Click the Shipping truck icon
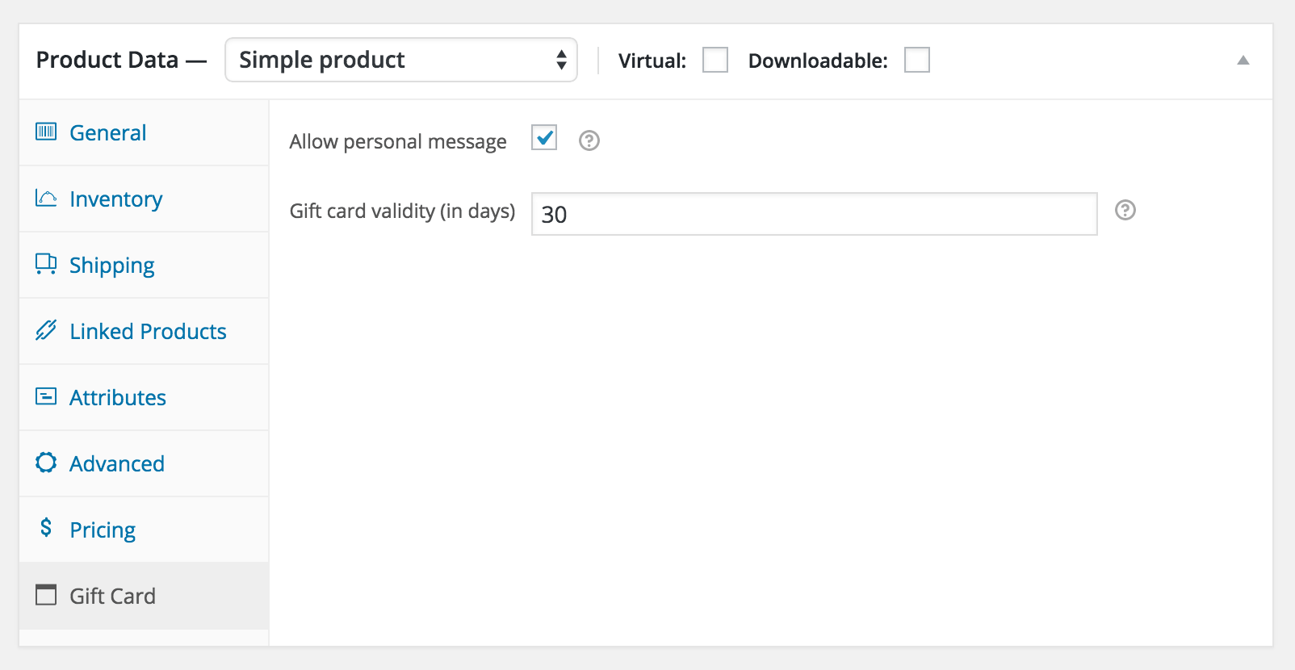 pos(46,264)
